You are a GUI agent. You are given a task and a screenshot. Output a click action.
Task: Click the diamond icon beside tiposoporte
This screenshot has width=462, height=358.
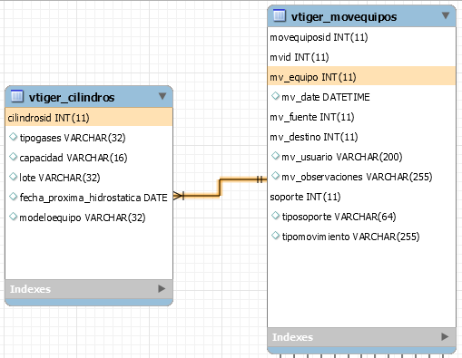275,216
